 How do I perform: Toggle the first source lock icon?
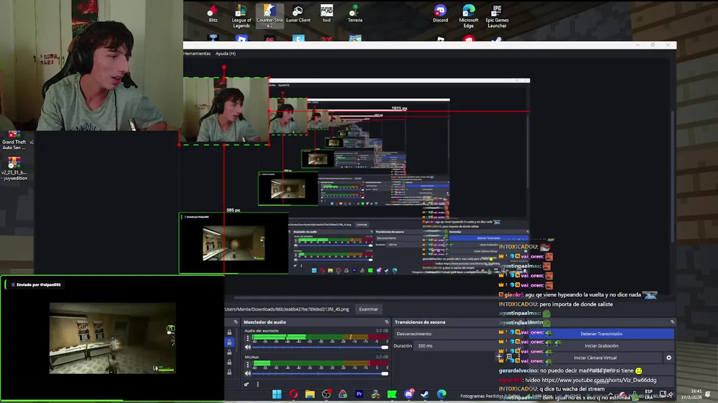[x=229, y=332]
